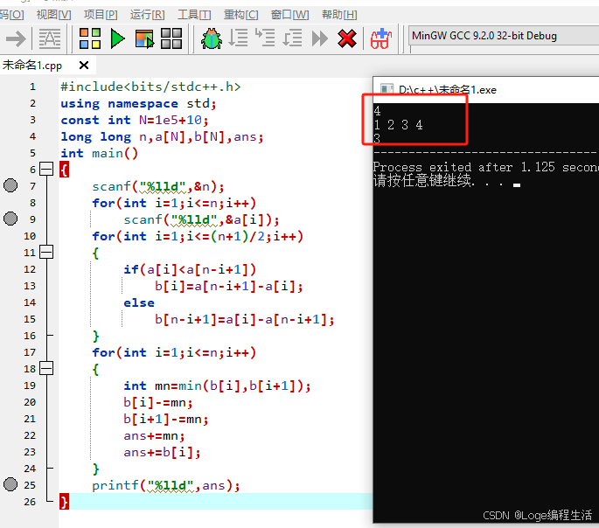Click the 'Process exited after' console text
Image resolution: width=599 pixels, height=528 pixels.
tap(443, 167)
